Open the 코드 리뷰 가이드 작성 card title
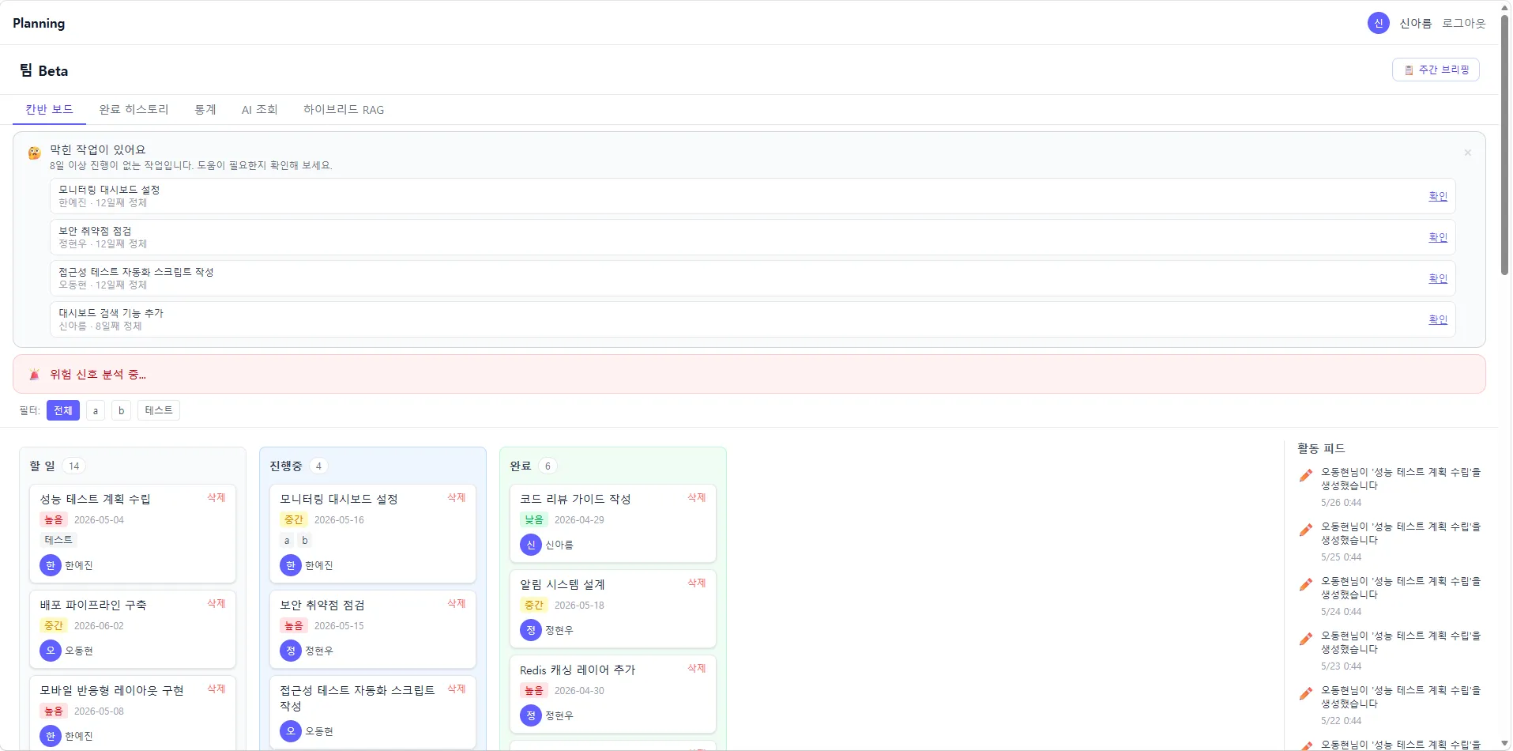Viewport: 1513px width, 751px height. point(575,499)
